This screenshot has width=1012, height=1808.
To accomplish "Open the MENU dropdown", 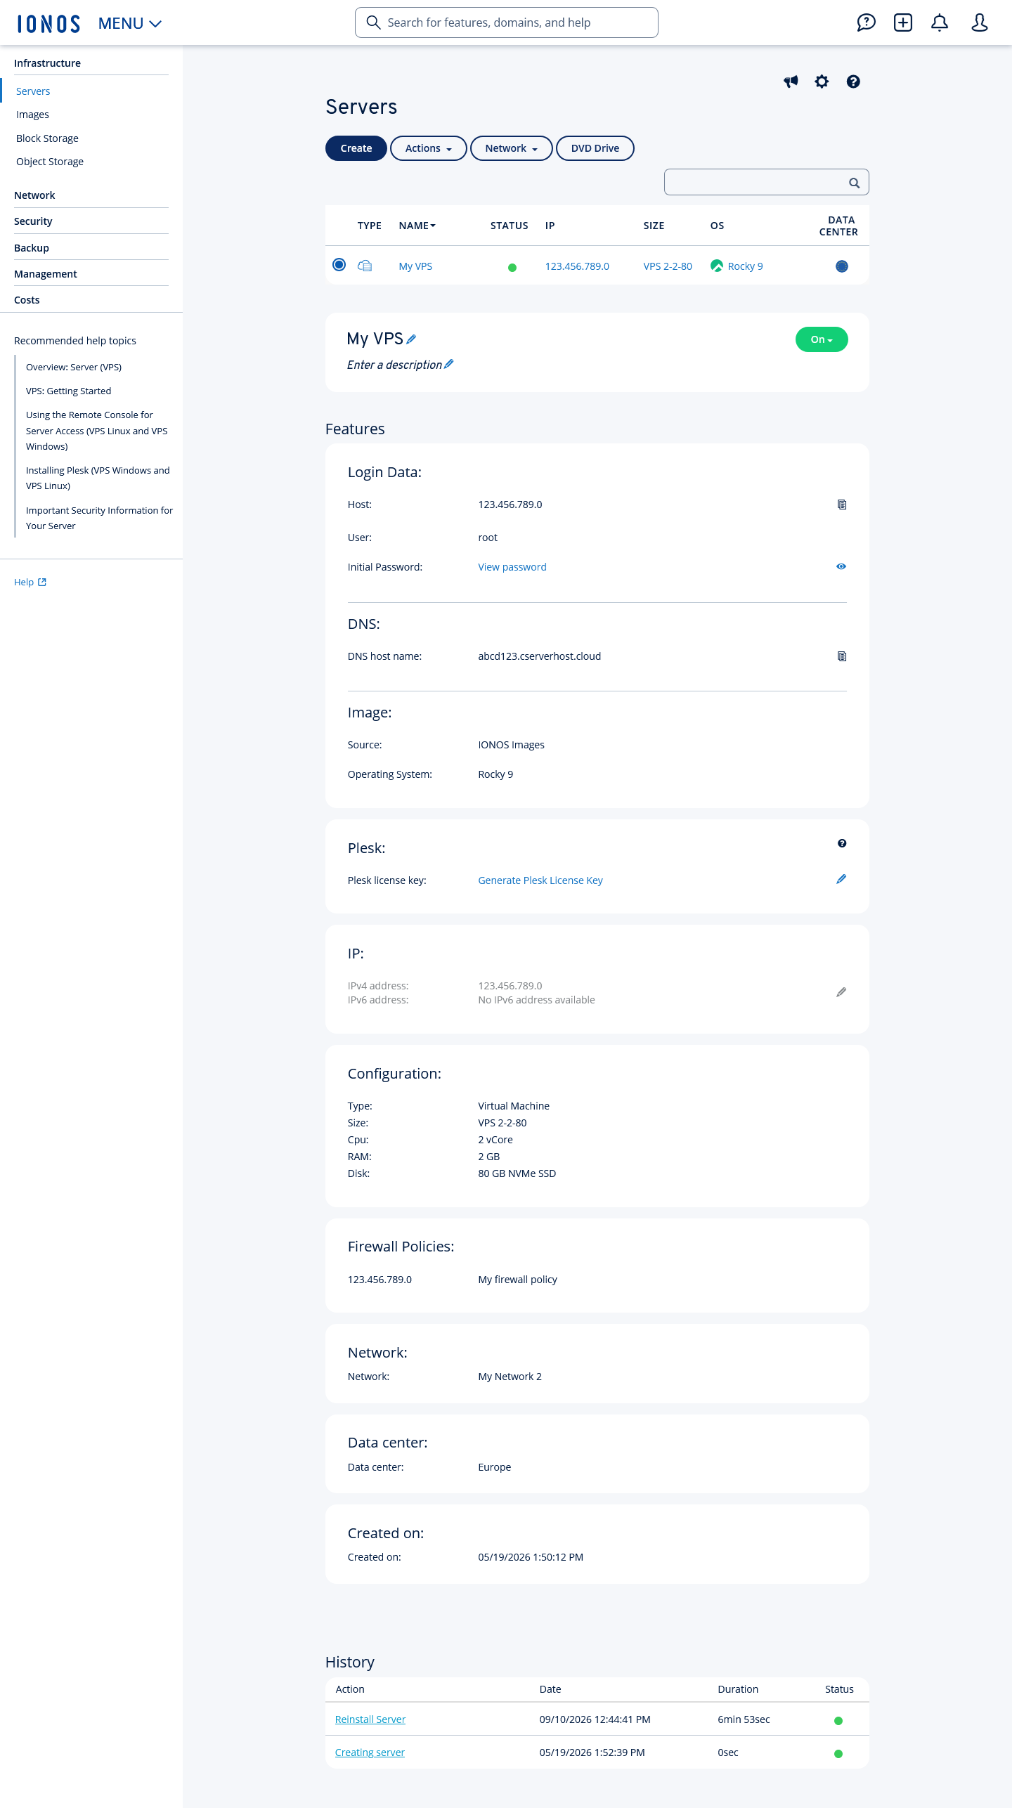I will (x=130, y=23).
